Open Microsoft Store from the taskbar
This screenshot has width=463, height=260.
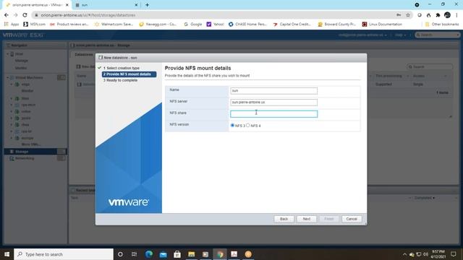tap(177, 254)
